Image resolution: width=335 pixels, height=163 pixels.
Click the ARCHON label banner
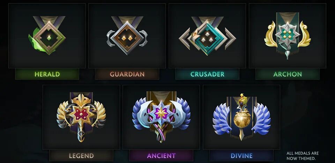pos(288,74)
